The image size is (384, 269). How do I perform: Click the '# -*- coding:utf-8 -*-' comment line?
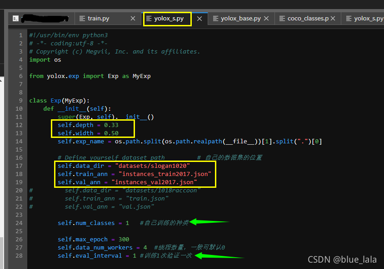click(68, 43)
